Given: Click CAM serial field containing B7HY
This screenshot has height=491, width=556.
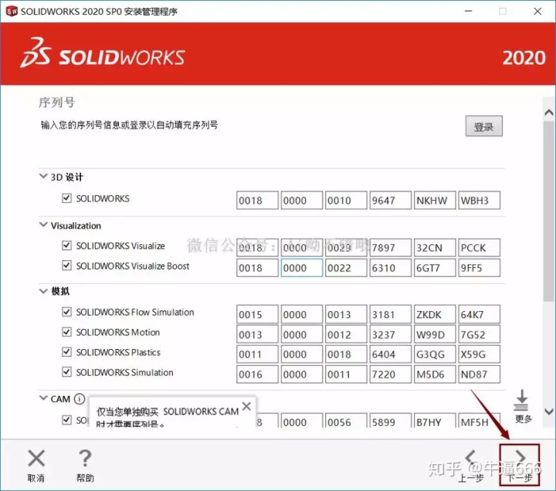Looking at the screenshot, I should tap(435, 421).
